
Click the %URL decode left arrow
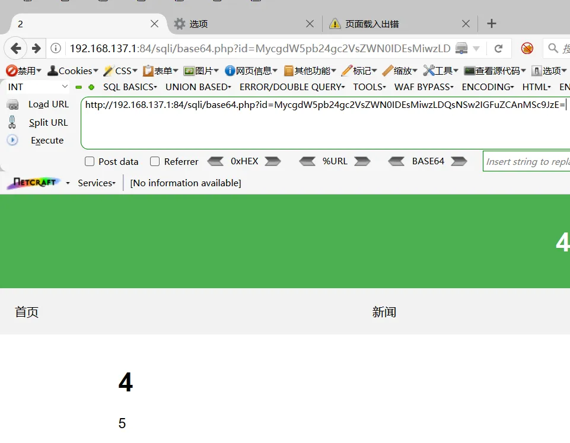tap(307, 161)
